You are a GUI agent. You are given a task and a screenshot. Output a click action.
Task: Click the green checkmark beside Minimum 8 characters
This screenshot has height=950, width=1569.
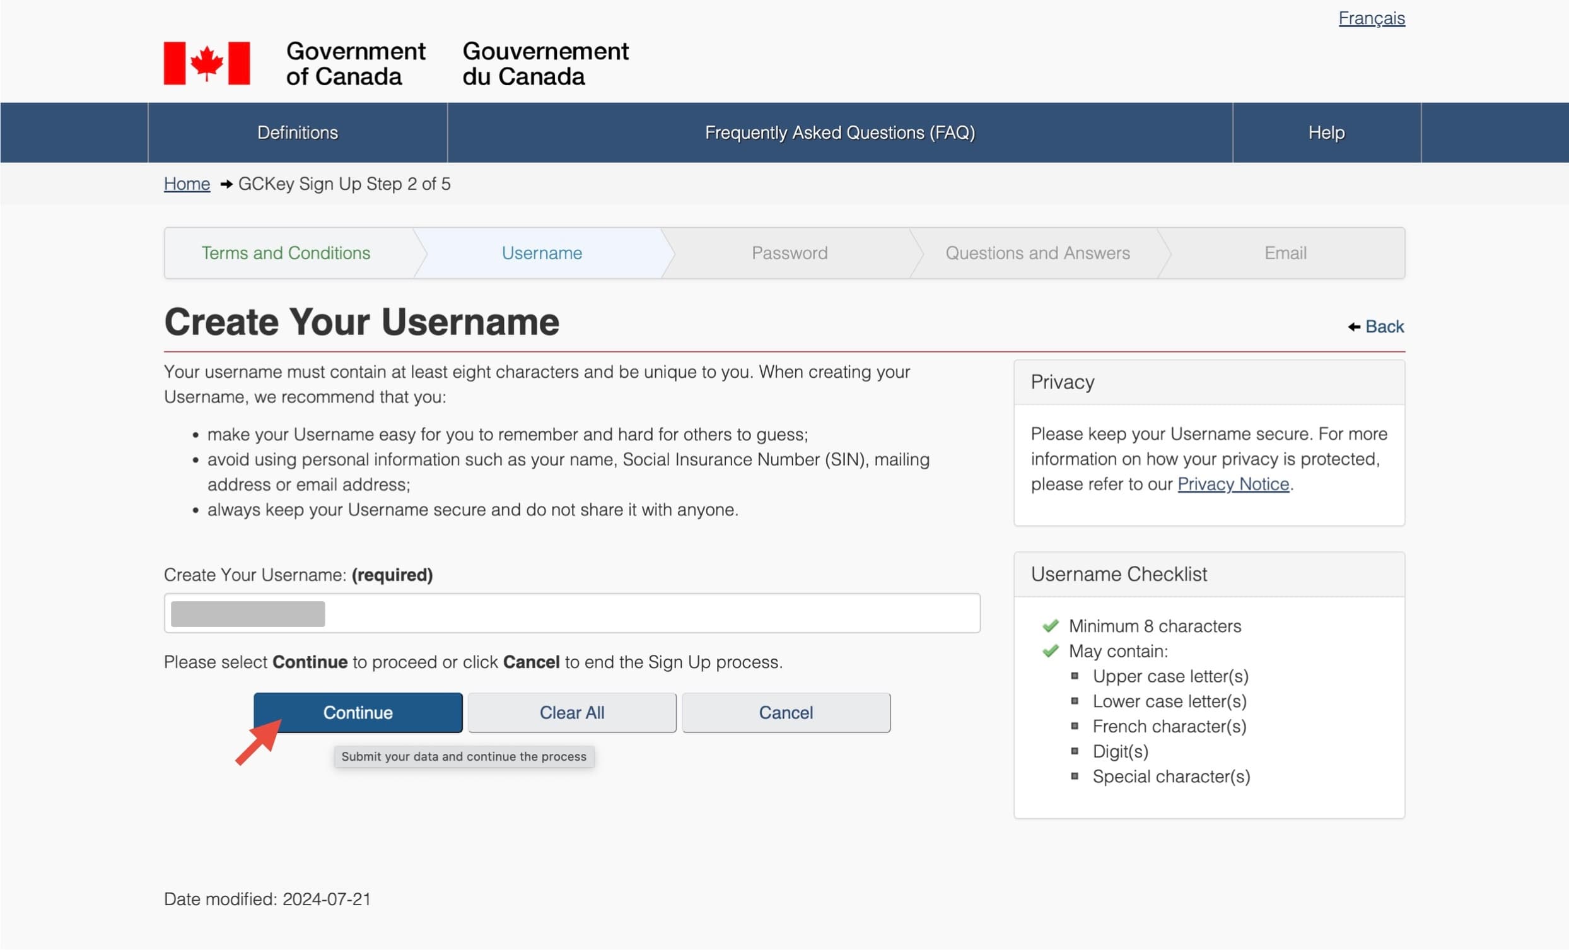[x=1050, y=626]
